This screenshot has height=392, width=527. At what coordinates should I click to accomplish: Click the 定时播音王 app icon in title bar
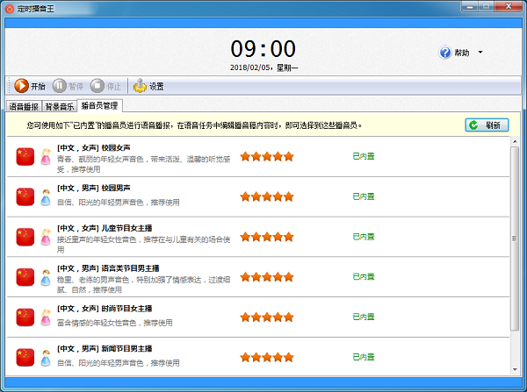[10, 9]
